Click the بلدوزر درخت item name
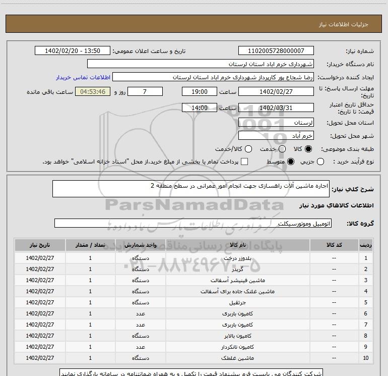The image size is (388, 376). (237, 258)
